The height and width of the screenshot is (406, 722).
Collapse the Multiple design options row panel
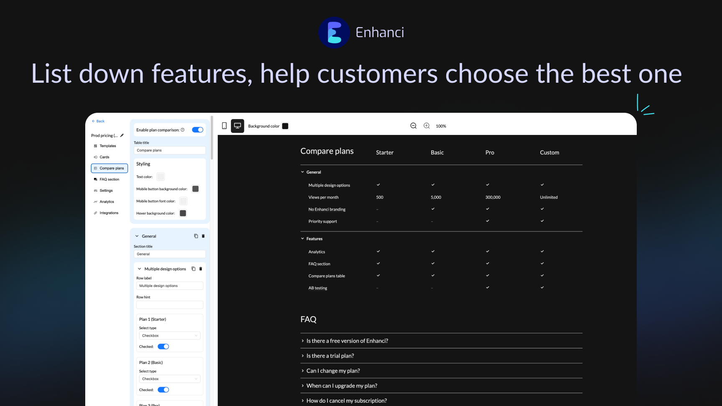point(139,269)
